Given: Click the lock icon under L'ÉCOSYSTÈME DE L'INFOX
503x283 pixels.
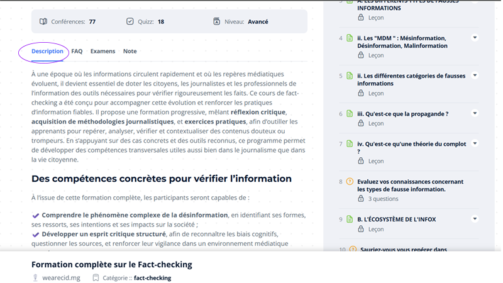Looking at the screenshot, I should coord(361,229).
